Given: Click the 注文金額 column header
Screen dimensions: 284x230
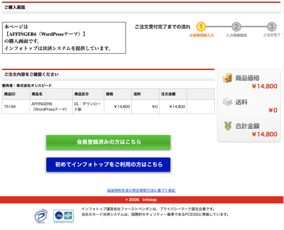Looking at the screenshot, I should point(173,94).
